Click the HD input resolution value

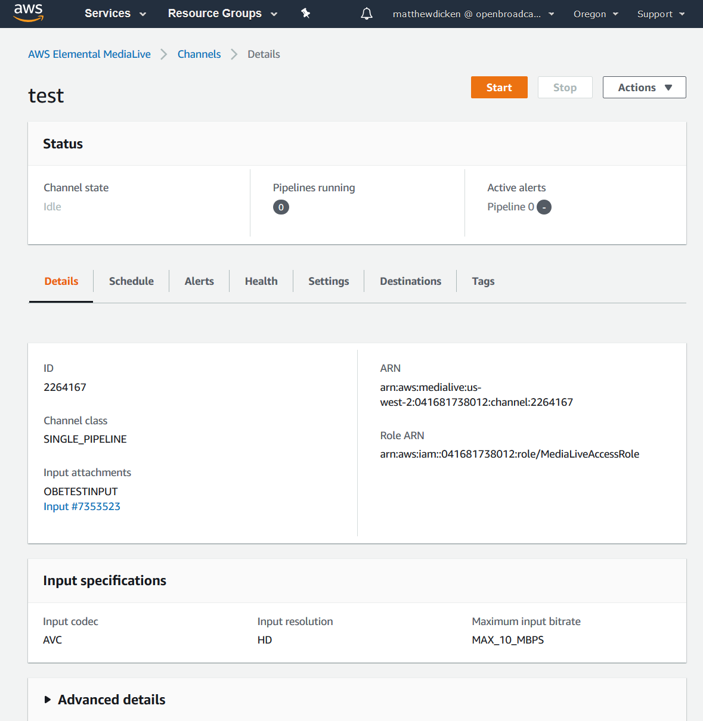(265, 640)
